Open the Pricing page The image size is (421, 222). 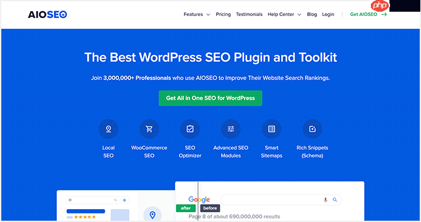click(x=223, y=14)
